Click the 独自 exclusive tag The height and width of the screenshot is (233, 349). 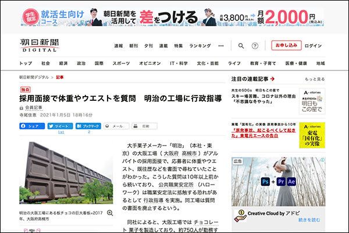click(x=25, y=90)
